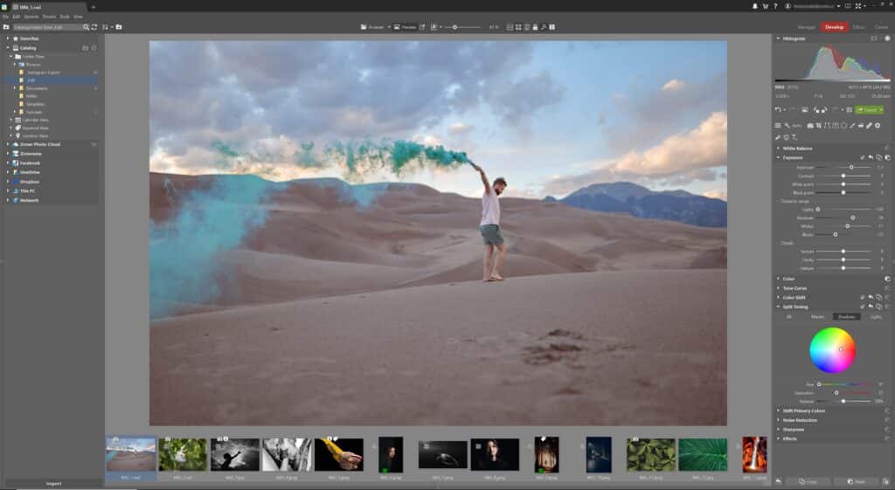This screenshot has width=895, height=490.
Task: Click the refresh folder icon beside search
Action: point(94,27)
